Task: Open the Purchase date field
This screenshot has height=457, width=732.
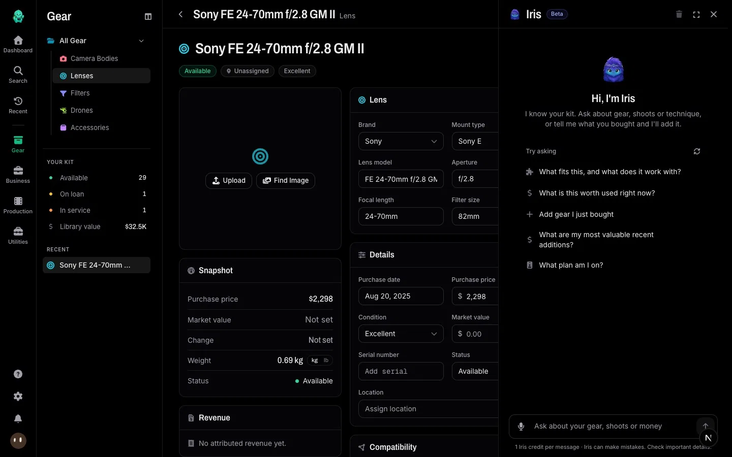Action: point(401,296)
